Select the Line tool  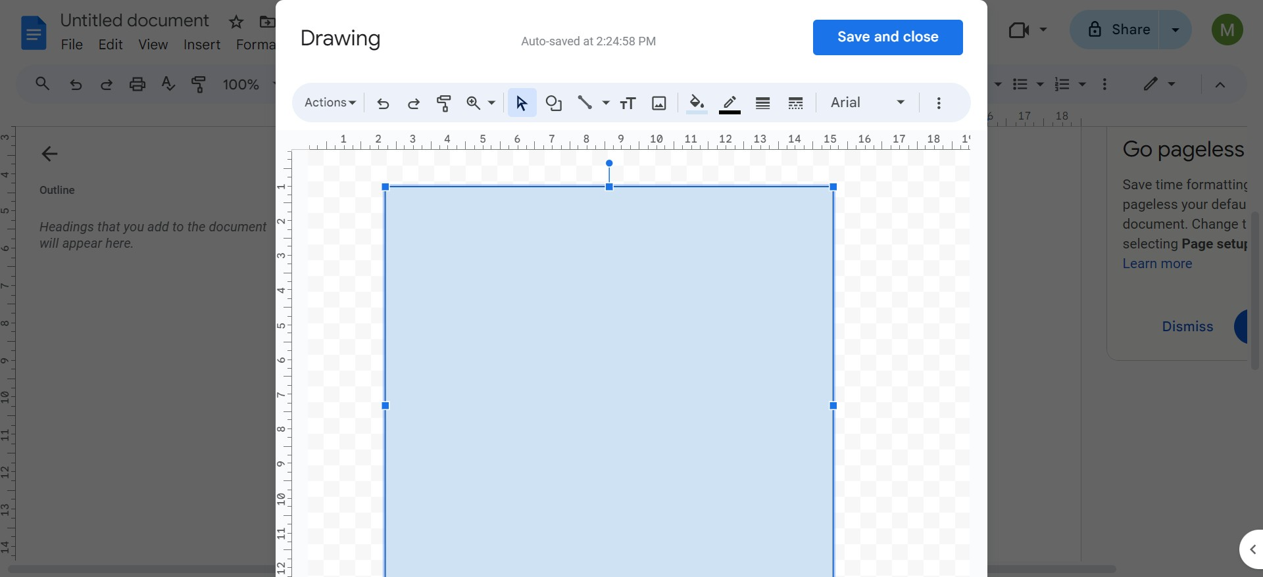(x=585, y=103)
